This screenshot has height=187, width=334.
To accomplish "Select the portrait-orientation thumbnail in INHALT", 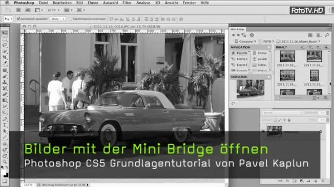I will pyautogui.click(x=314, y=76).
